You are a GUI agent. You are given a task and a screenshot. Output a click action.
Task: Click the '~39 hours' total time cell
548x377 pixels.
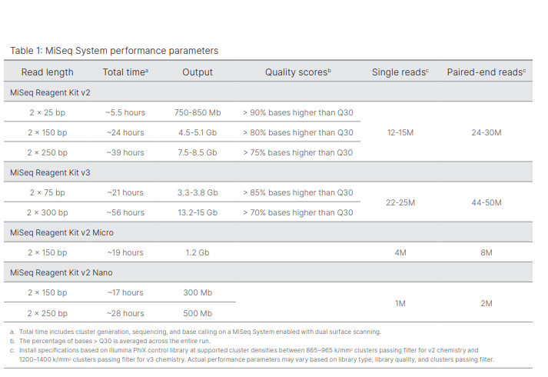[x=125, y=152]
